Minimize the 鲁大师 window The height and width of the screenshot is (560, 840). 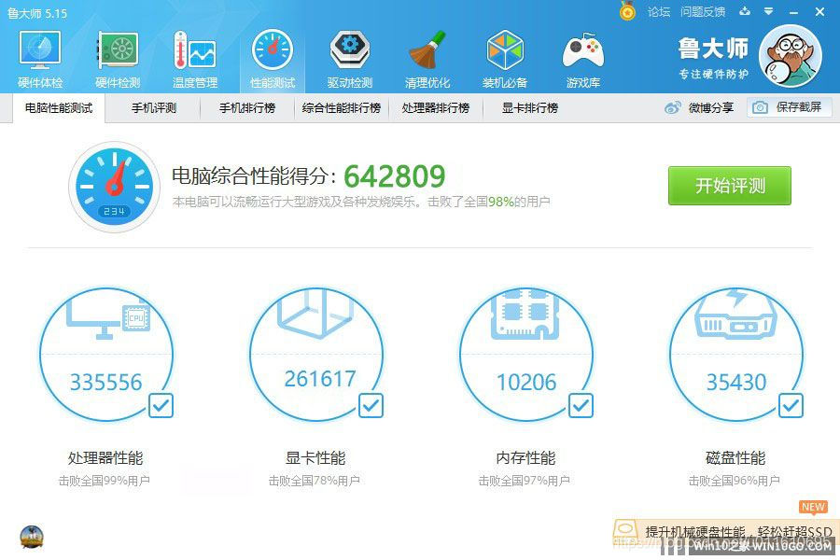pos(794,12)
